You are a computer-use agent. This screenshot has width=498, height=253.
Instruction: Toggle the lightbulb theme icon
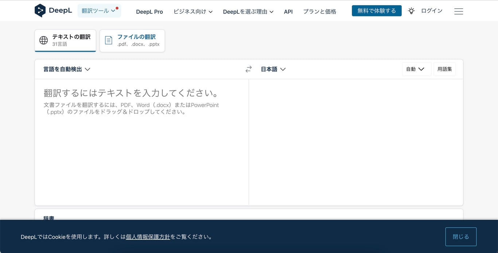(411, 11)
